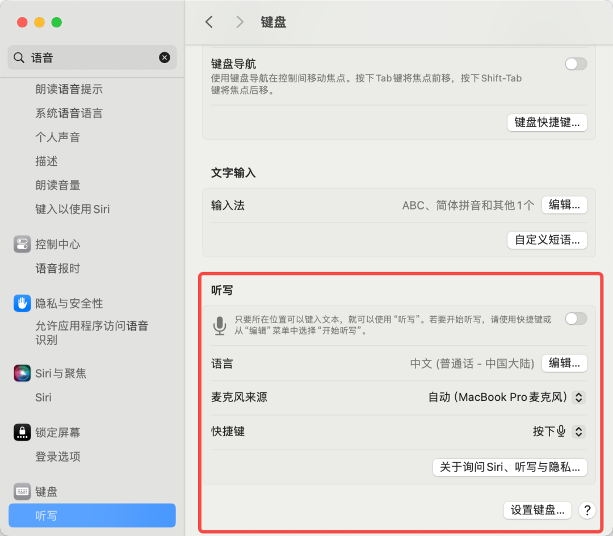The height and width of the screenshot is (536, 613).
Task: Select the Keyboard (键盘) sidebar icon
Action: click(x=22, y=491)
